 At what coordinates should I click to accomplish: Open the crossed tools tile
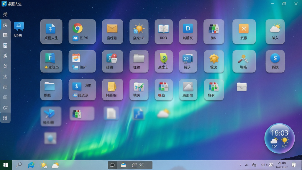click(244, 61)
